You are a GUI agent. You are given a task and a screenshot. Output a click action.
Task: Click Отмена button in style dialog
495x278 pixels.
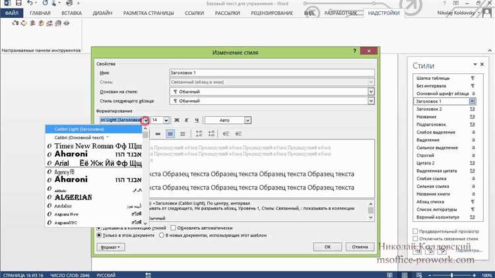pos(360,247)
